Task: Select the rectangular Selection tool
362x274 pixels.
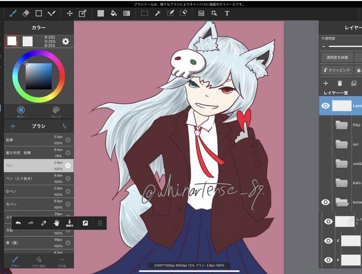Action: [x=144, y=13]
